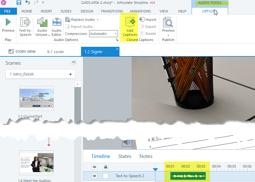This screenshot has width=255, height=182.
Task: Click the Storyline SL application icon
Action: coord(4,3)
